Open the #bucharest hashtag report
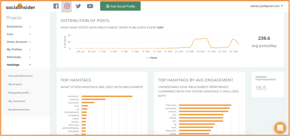Image resolution: width=290 pixels, height=136 pixels. (15, 84)
